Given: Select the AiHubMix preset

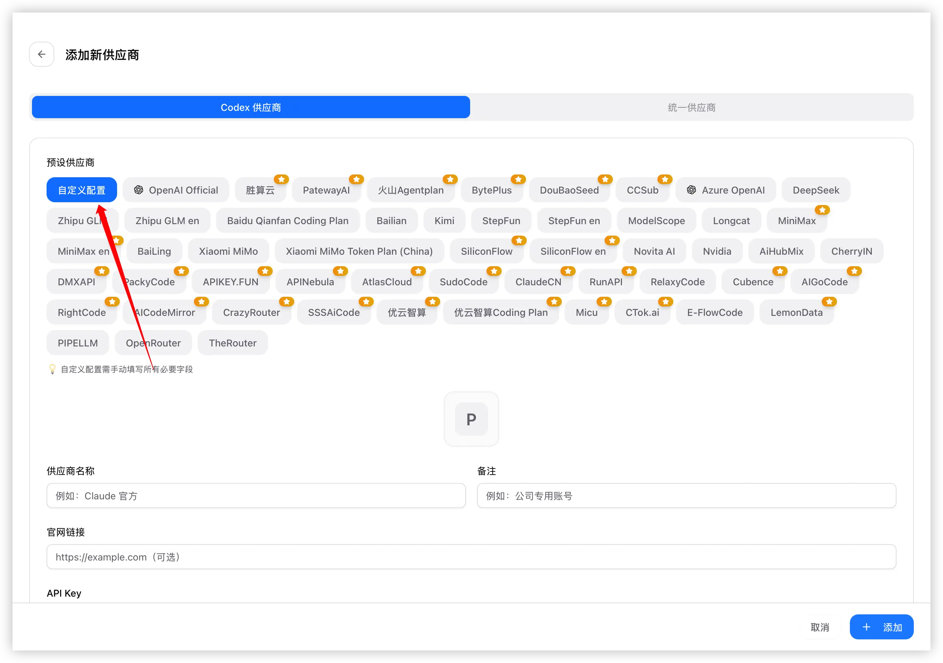Looking at the screenshot, I should (781, 251).
